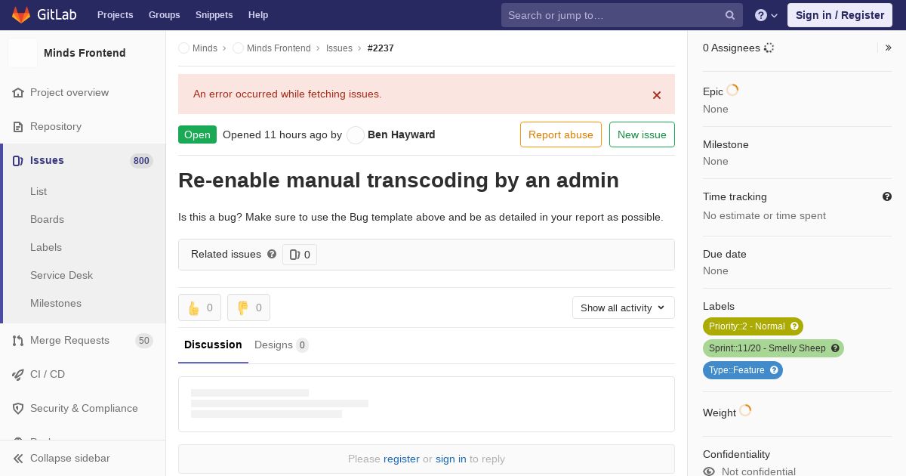Click the Issues breadcrumb link
The image size is (906, 476).
pos(339,48)
